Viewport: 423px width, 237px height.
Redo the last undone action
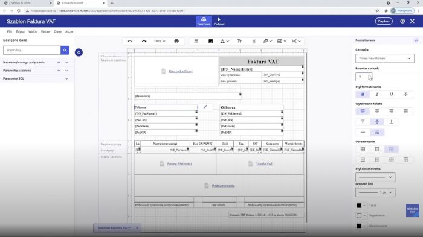[144, 41]
